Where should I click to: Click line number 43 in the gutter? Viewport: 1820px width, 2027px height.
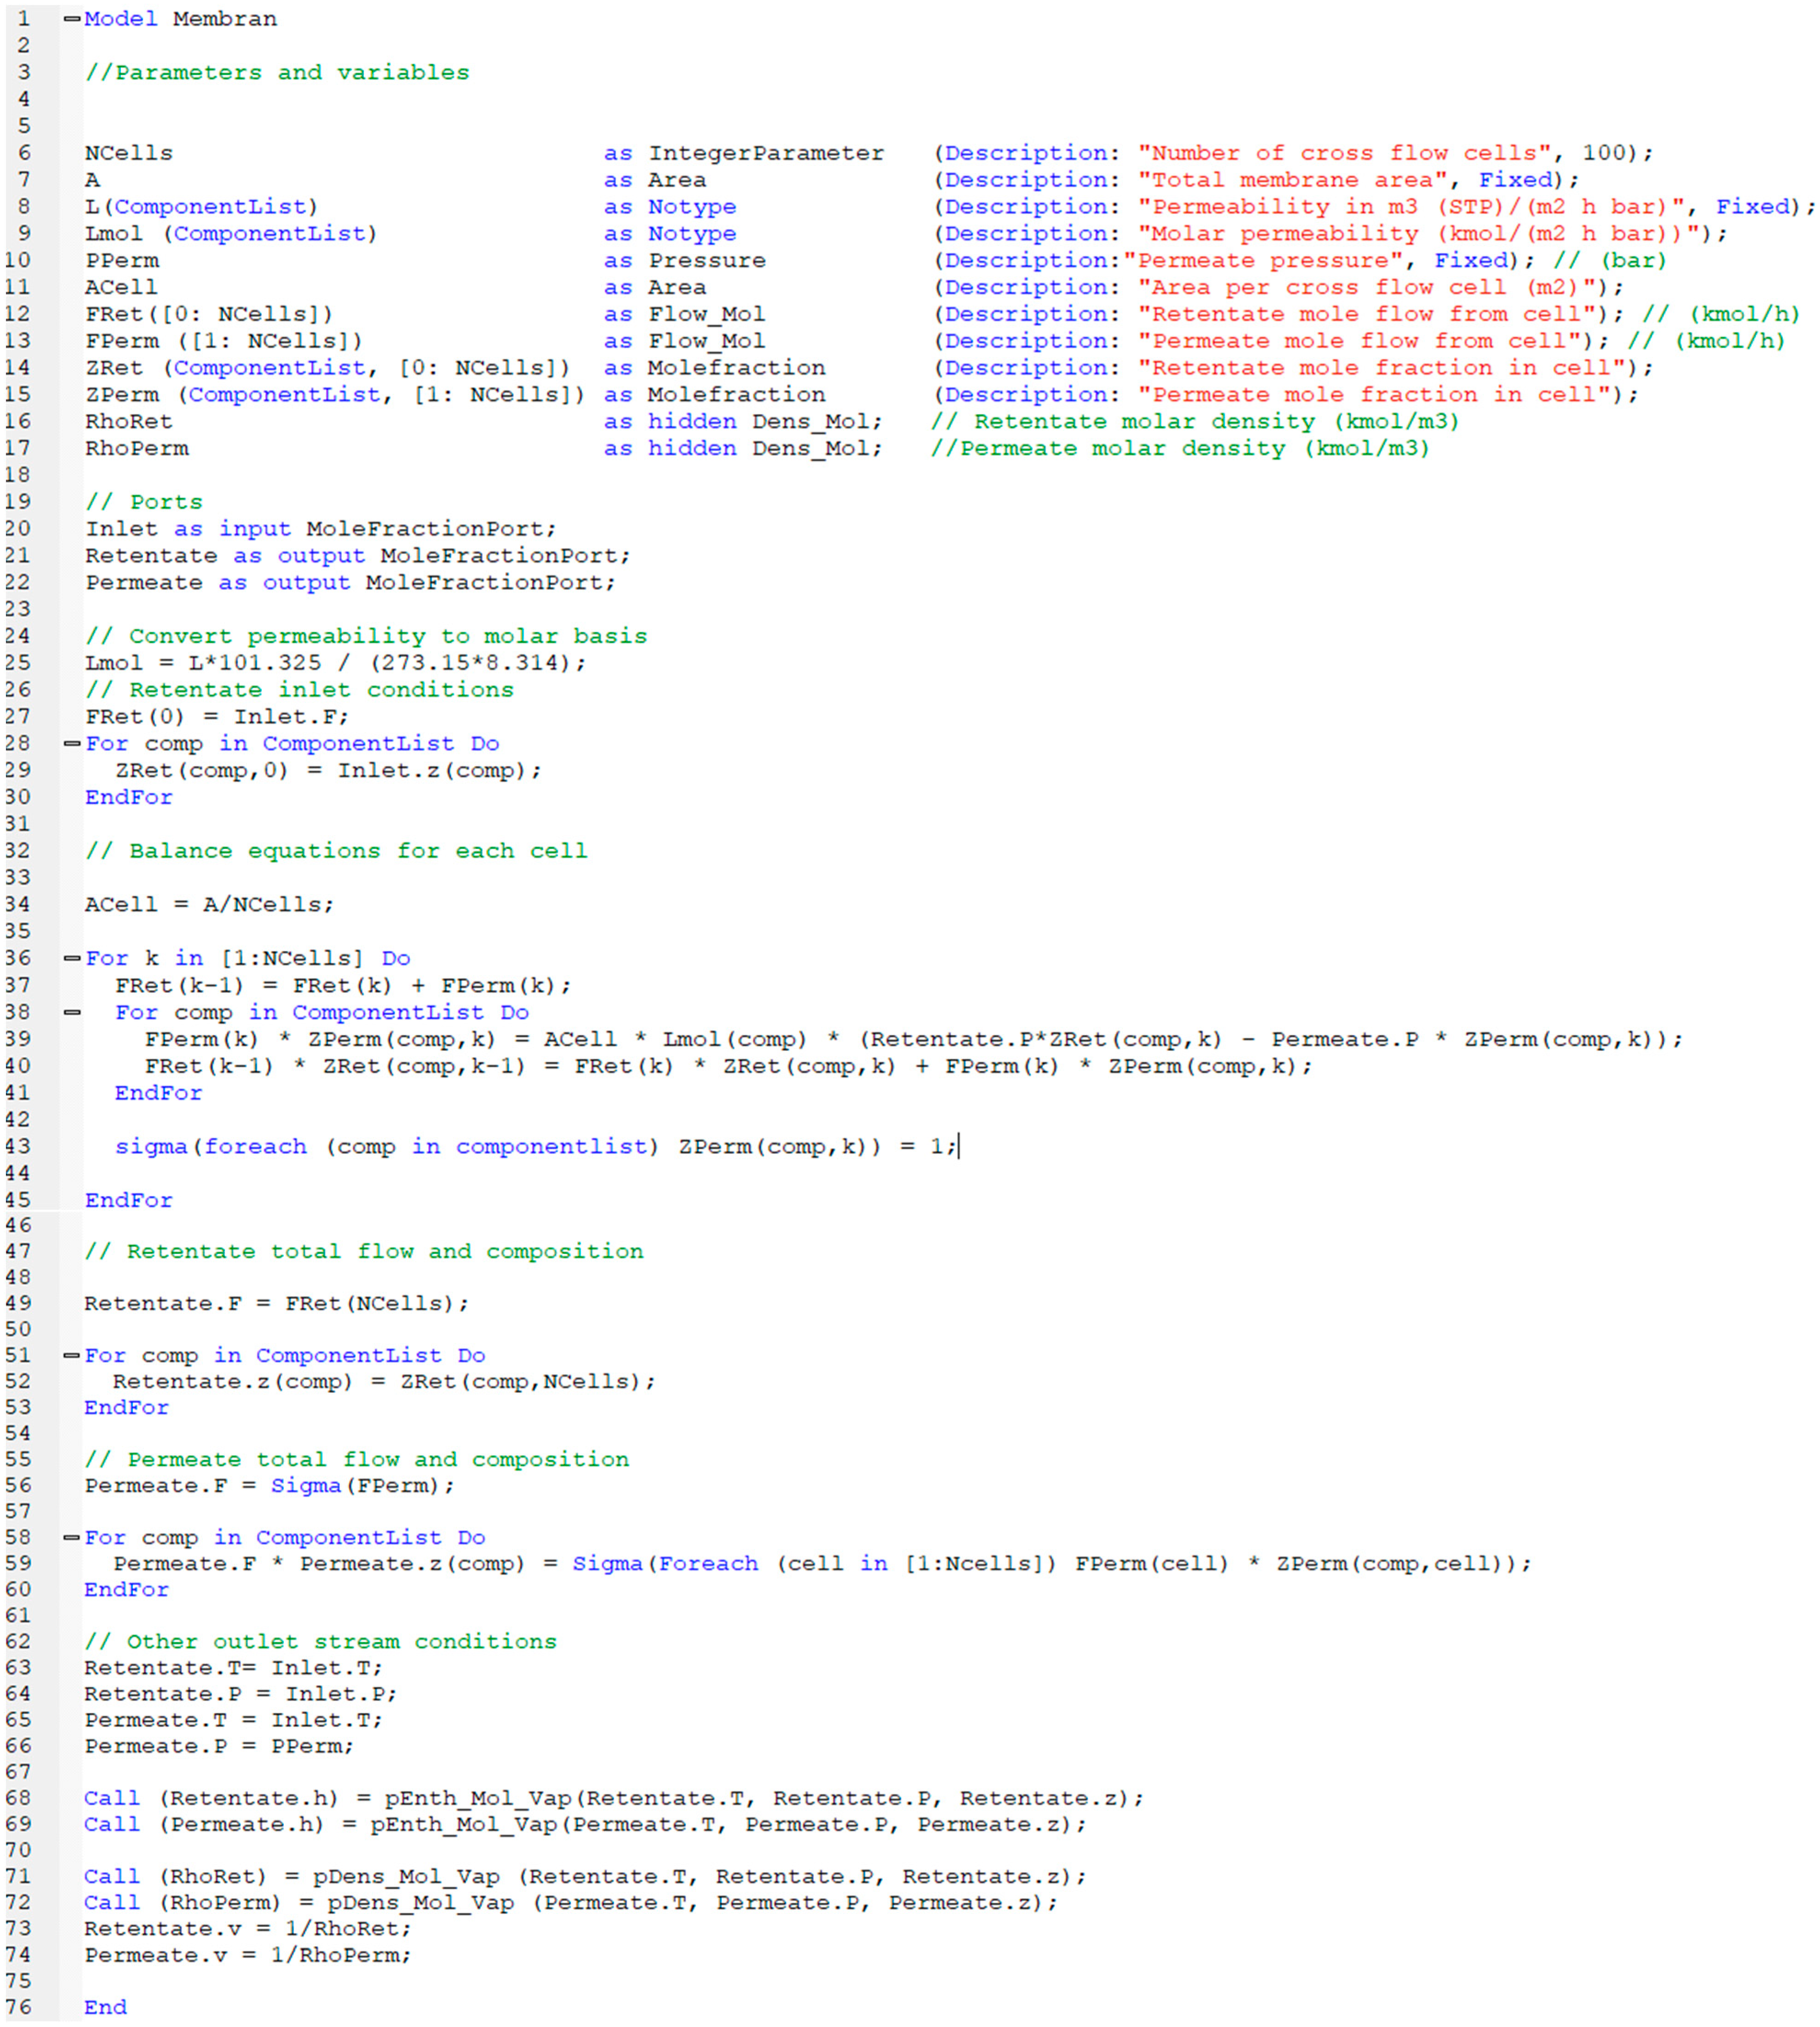click(18, 1146)
